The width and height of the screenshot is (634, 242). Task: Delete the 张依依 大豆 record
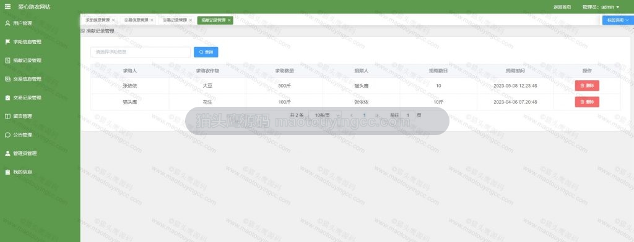[587, 86]
